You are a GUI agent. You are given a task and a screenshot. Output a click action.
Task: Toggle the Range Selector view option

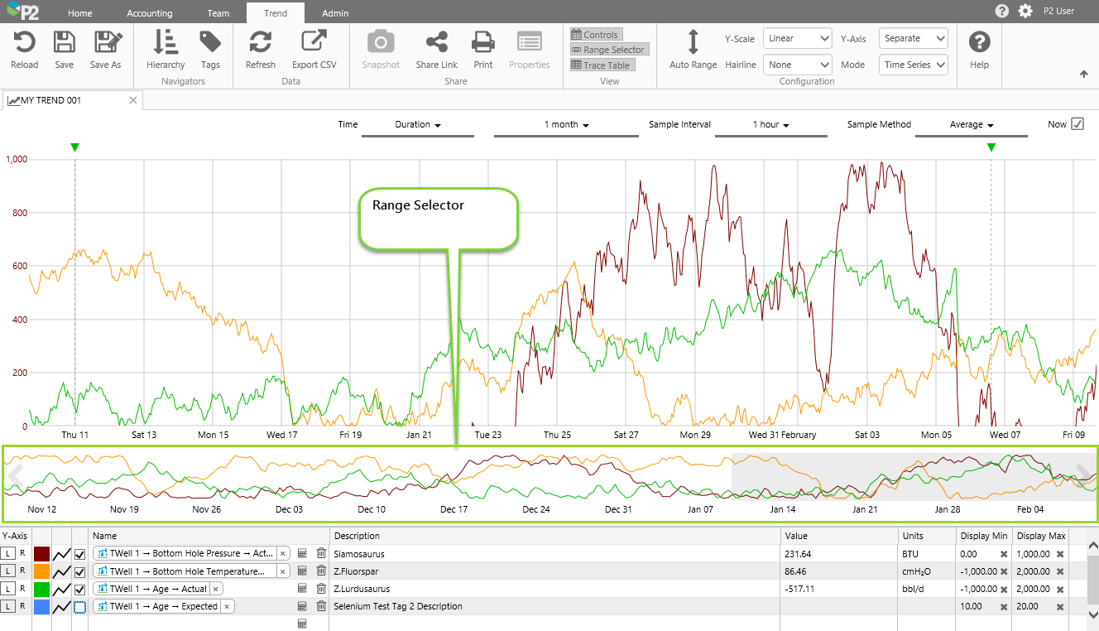click(607, 50)
